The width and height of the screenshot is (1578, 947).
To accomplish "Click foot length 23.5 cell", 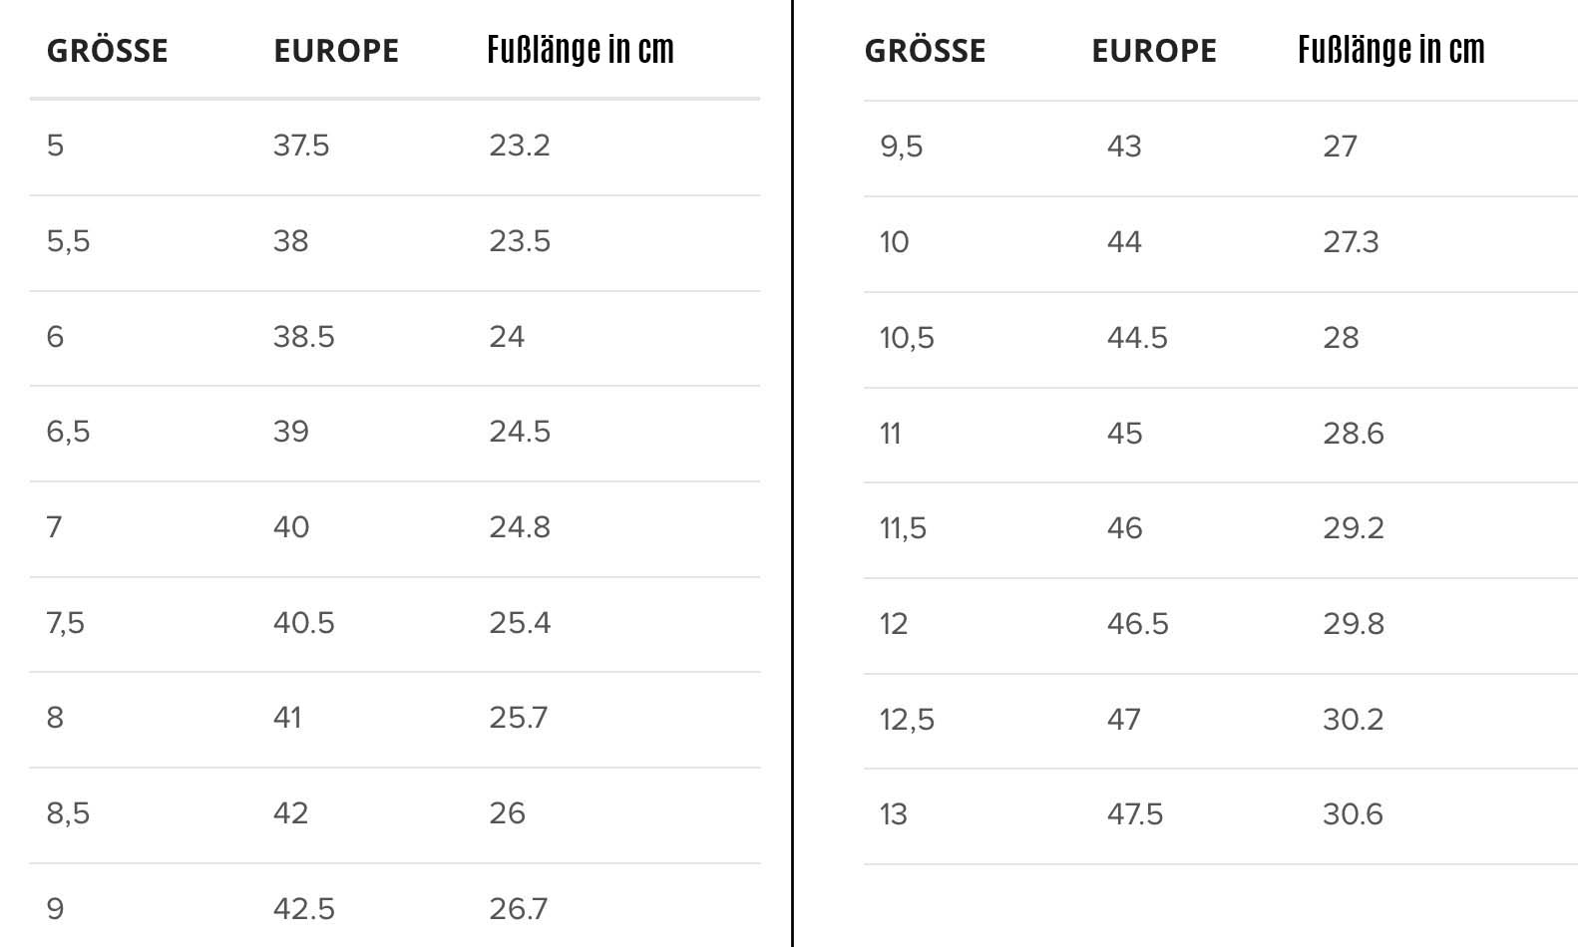I will [x=520, y=241].
